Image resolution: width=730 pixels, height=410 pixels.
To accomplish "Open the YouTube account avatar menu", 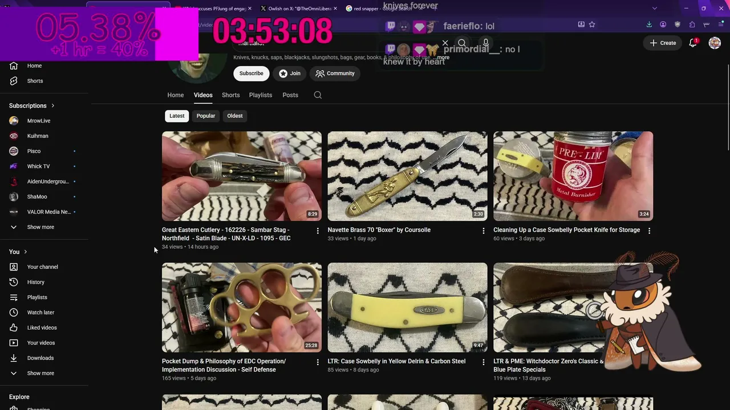I will [x=715, y=43].
